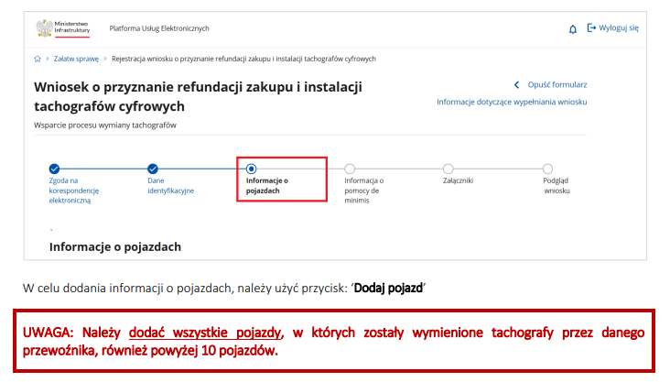Click the Zgoda na korespondencję elektroniczną step label
Image resolution: width=670 pixels, height=382 pixels.
pos(73,191)
